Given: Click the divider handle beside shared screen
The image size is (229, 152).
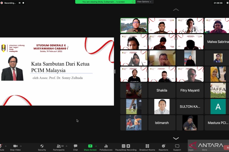Looking at the screenshot, I should pyautogui.click(x=115, y=71).
